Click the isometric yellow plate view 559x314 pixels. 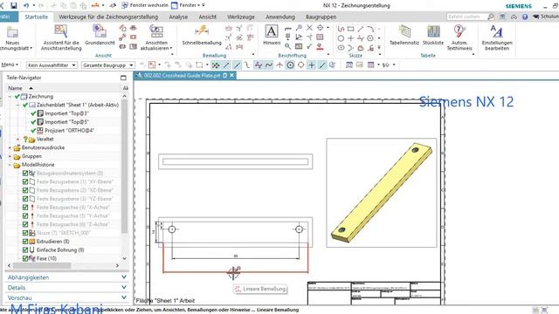382,193
